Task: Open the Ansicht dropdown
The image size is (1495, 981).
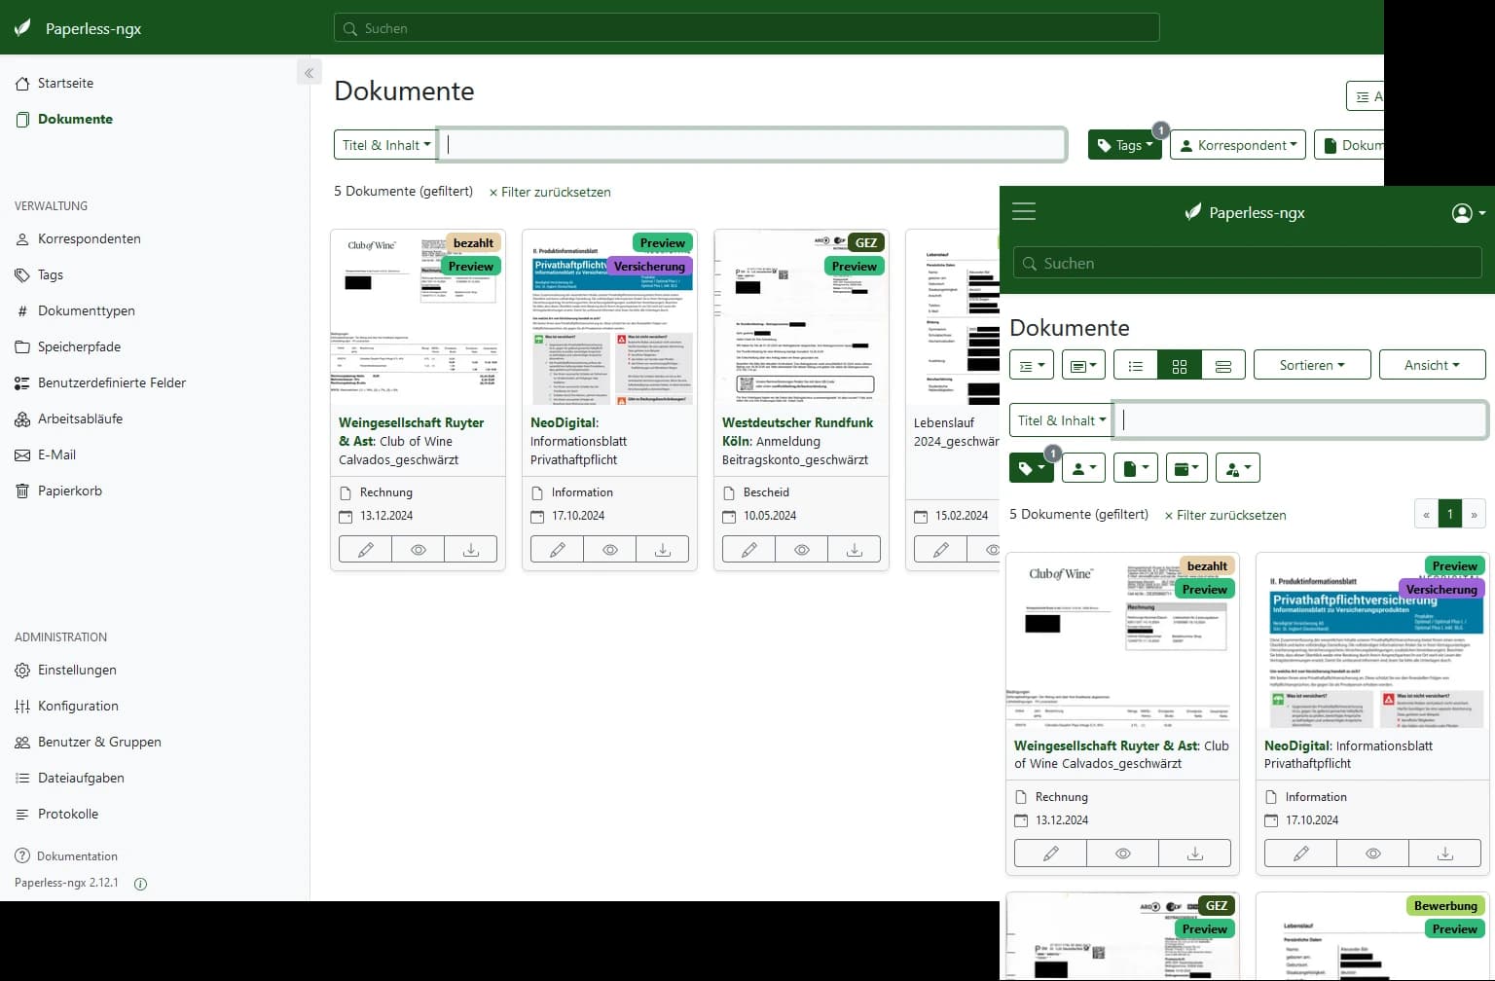Action: pyautogui.click(x=1431, y=365)
